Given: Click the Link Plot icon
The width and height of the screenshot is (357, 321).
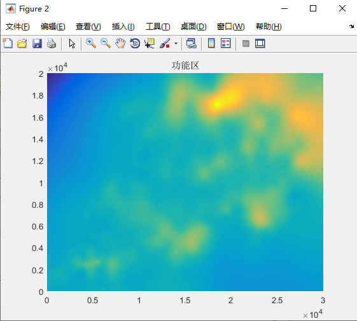Looking at the screenshot, I should pyautogui.click(x=192, y=43).
